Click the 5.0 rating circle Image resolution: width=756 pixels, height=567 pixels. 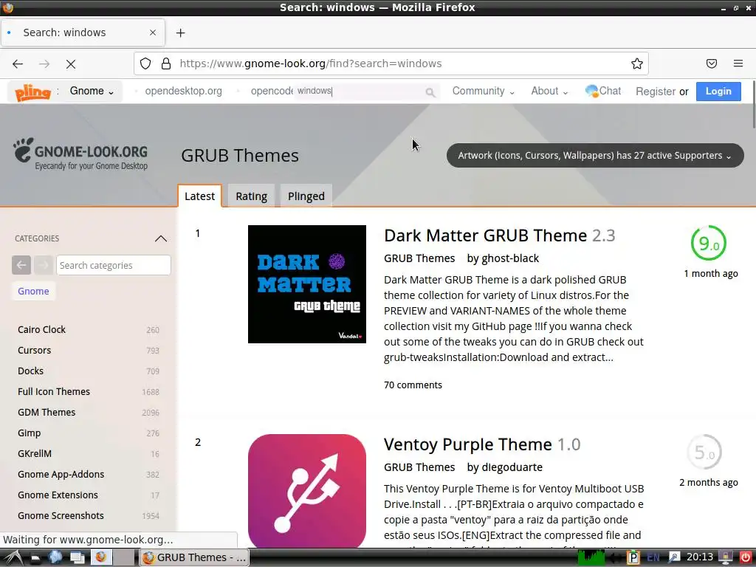pos(704,452)
